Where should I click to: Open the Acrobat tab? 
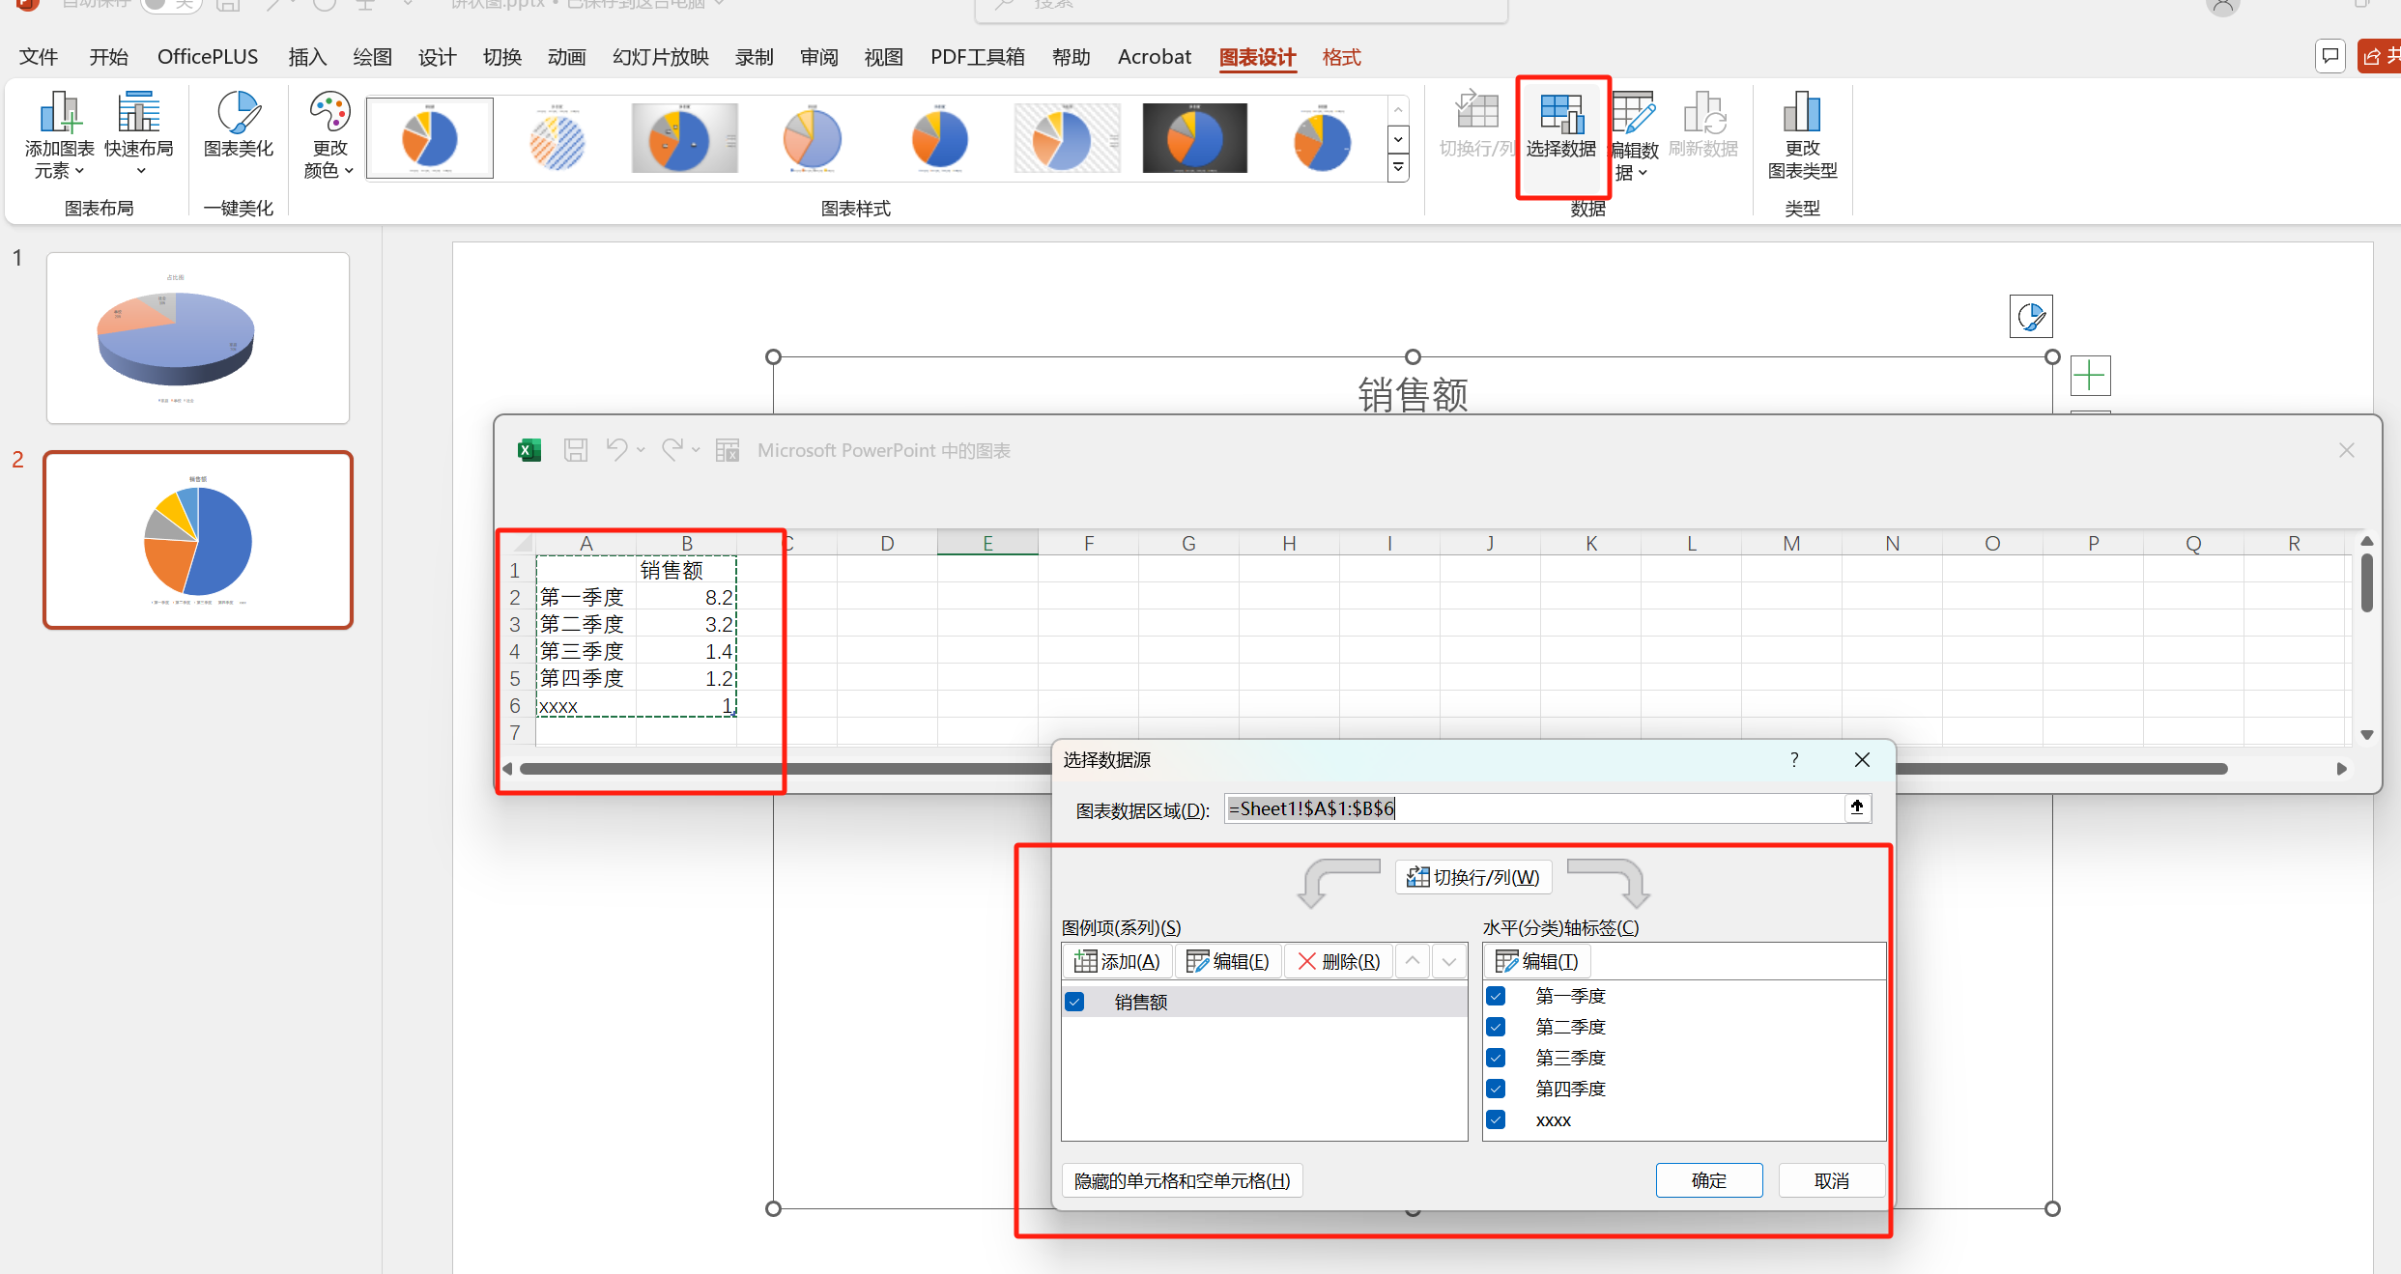[x=1154, y=57]
